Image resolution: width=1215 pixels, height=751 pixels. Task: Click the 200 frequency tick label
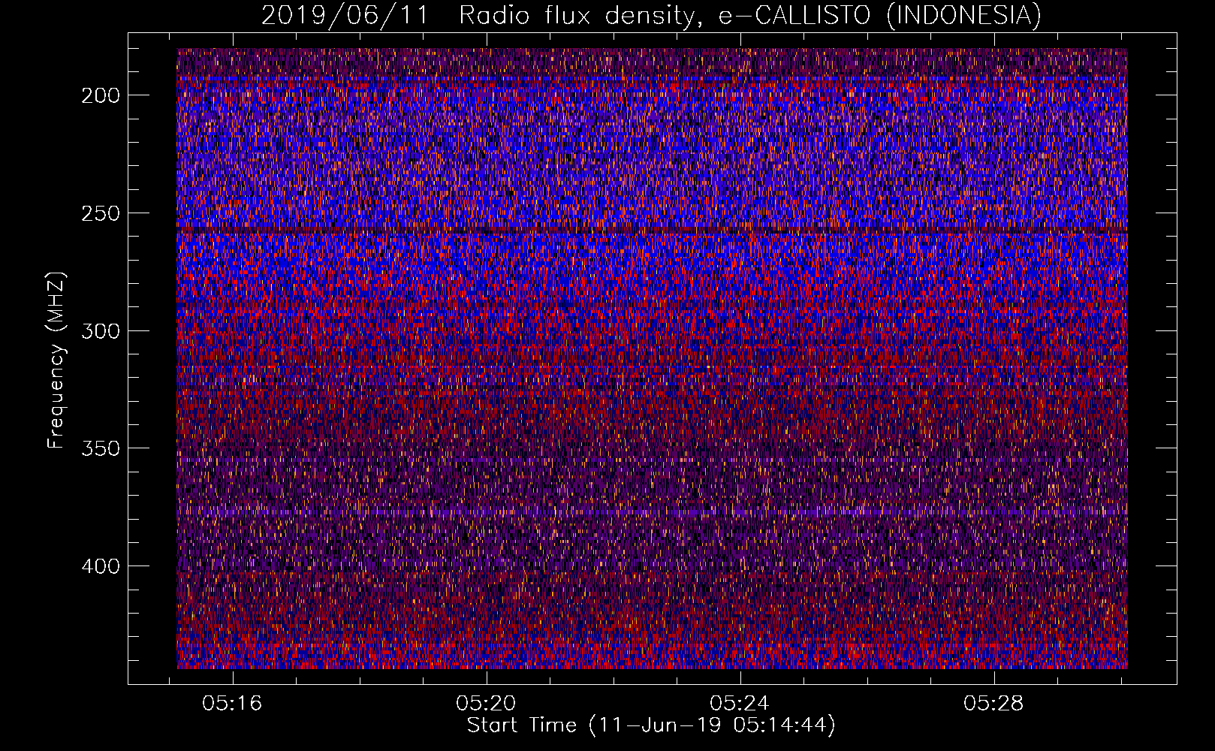(101, 95)
